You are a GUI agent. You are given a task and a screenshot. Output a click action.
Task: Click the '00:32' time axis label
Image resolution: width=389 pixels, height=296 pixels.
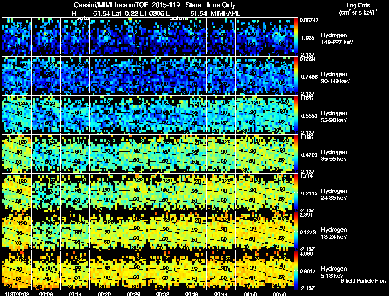pyautogui.click(x=163, y=294)
